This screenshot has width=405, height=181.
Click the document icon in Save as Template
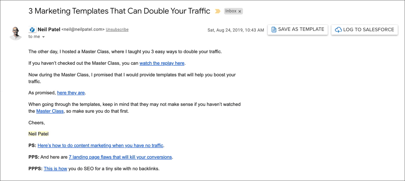[x=274, y=29]
